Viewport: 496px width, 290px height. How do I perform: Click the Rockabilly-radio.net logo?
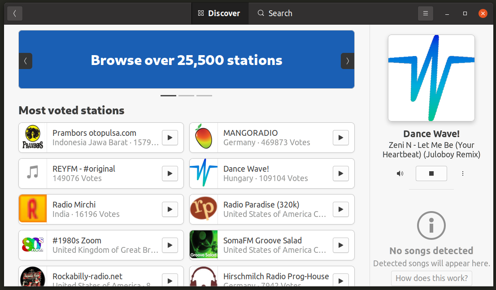[x=33, y=277]
